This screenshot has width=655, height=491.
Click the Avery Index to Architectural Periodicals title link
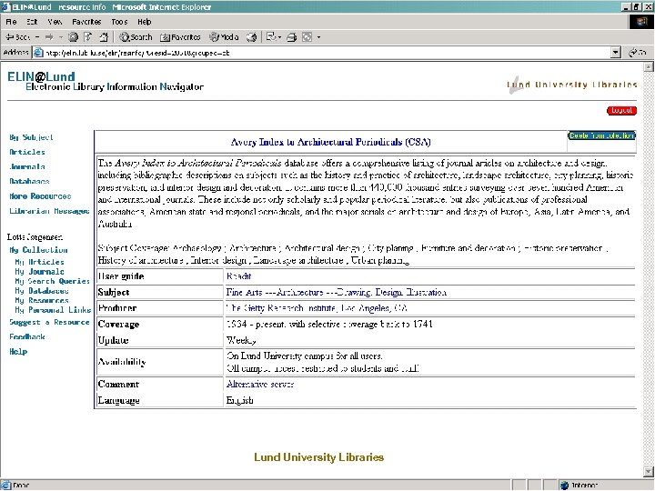(x=330, y=142)
